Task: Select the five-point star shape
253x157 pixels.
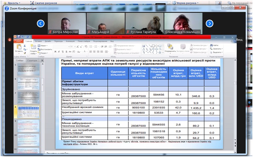Action: point(160,52)
